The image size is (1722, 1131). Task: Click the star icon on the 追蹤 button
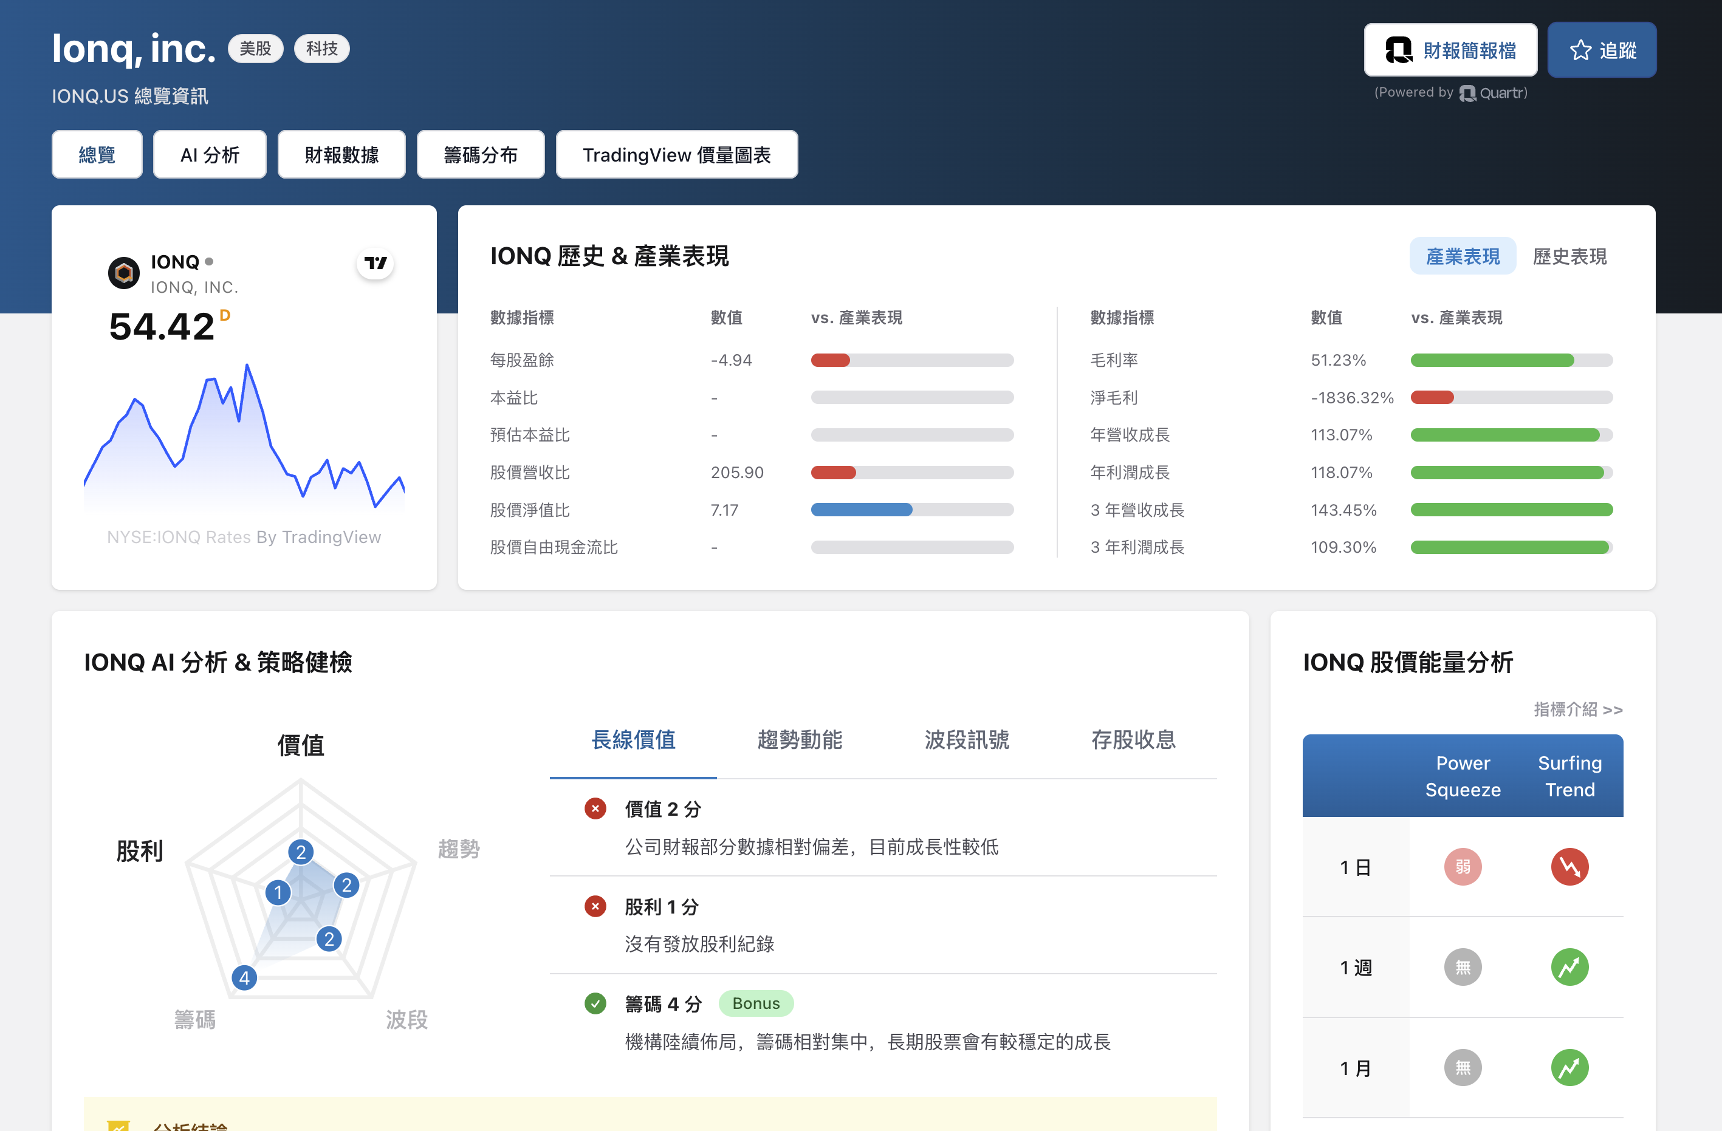[1580, 50]
